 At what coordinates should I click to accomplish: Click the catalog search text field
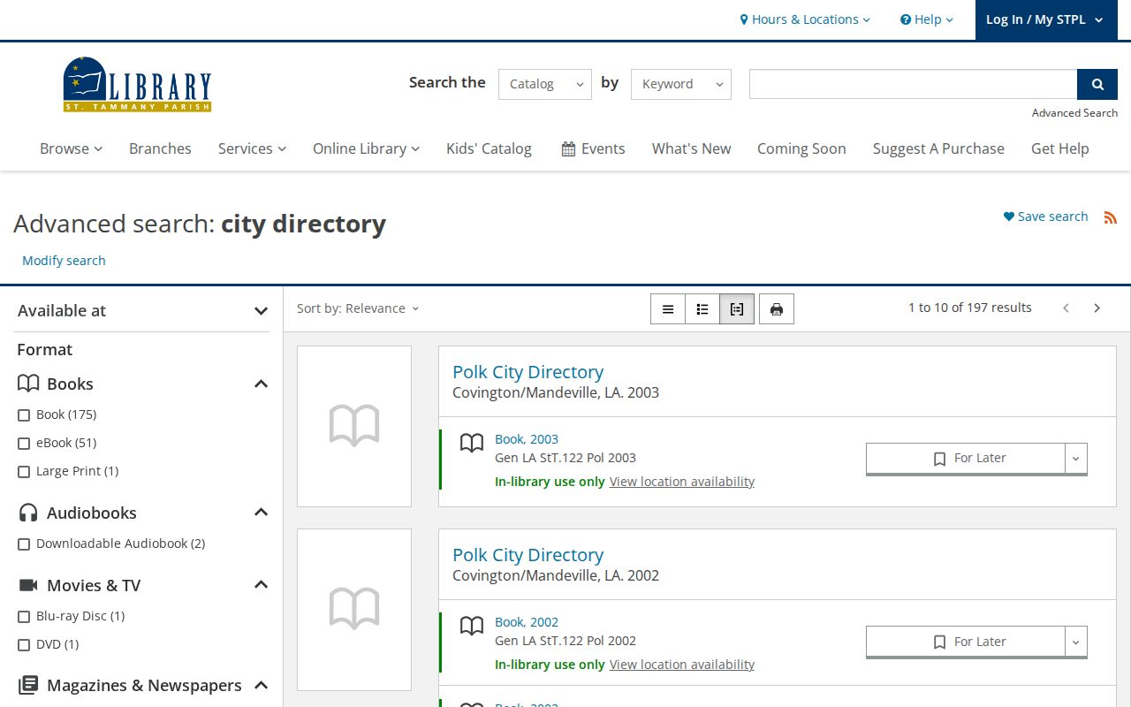(913, 84)
